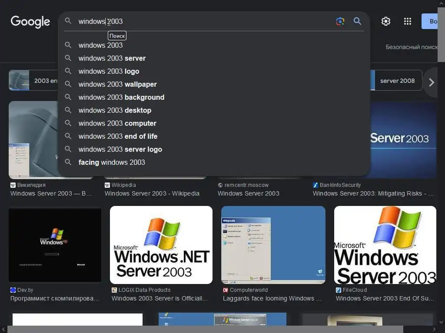Open 'Laggards face looming Windows' result link
Viewport: 445px width, 333px height.
tap(272, 298)
